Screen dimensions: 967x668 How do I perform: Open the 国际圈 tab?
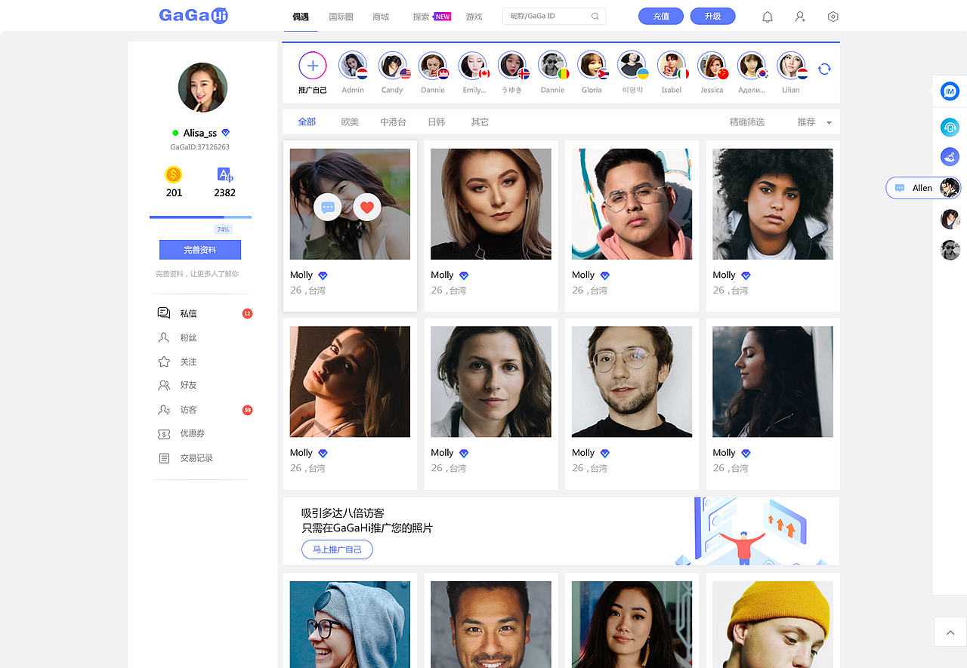click(x=340, y=16)
